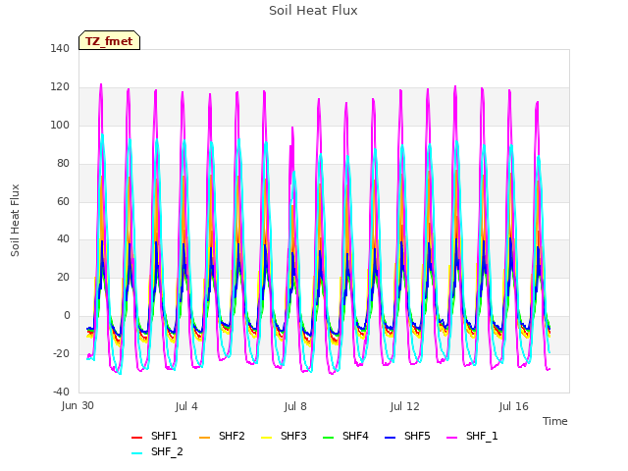
Task: Click the TZ_fmet annotation label
Action: click(109, 41)
